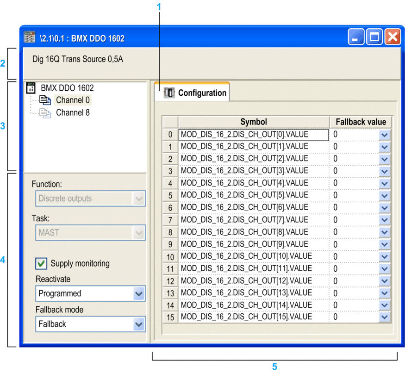Close the BMX DDO 1602 window
Screen dimensions: 405x373
393,37
